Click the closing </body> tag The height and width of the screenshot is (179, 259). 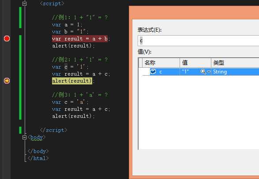tap(38, 151)
